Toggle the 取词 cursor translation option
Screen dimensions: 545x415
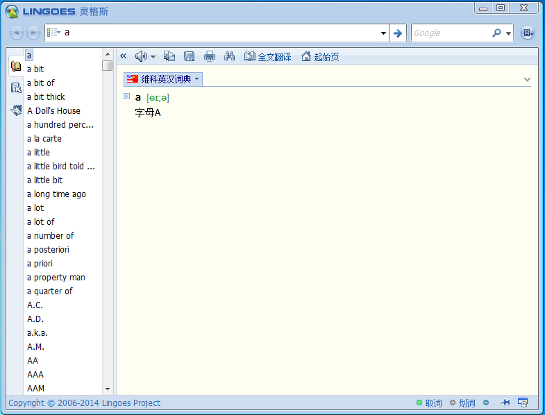coord(428,403)
